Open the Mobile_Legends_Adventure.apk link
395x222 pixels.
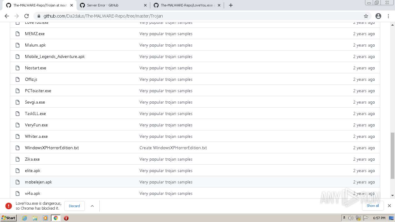[55, 56]
